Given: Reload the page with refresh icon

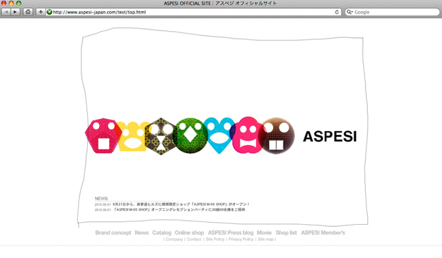Looking at the screenshot, I should coord(336,12).
